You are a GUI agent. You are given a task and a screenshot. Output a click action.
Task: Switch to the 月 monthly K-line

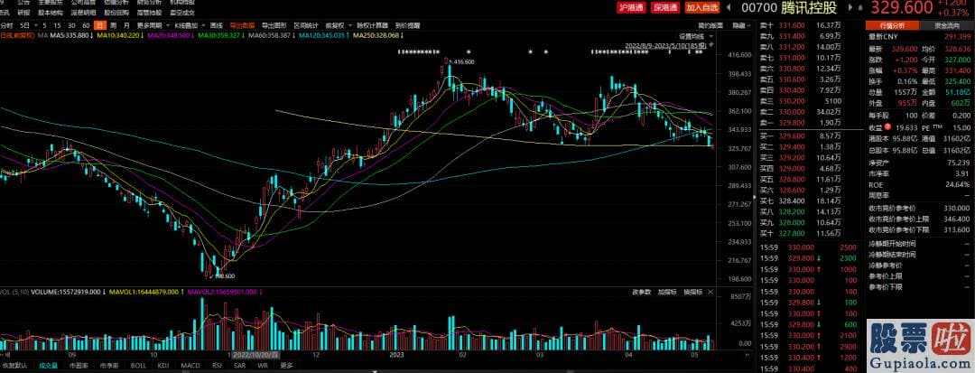(x=127, y=26)
